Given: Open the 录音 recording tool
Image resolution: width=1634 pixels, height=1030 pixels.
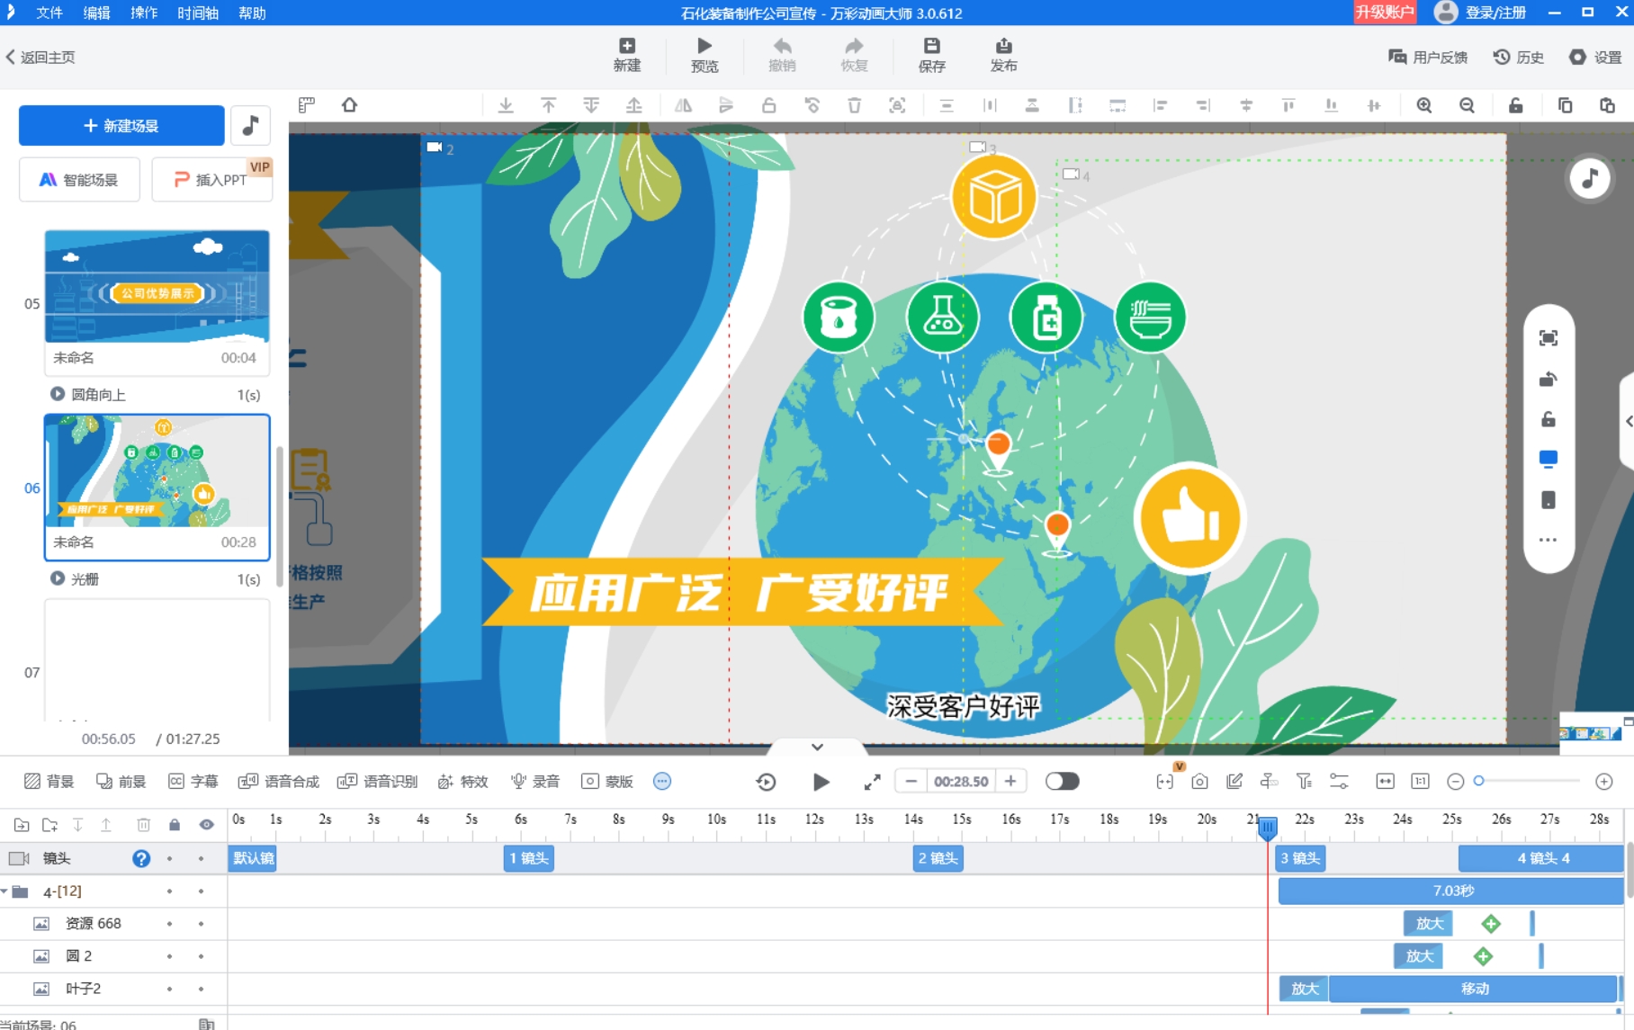Looking at the screenshot, I should [x=535, y=781].
